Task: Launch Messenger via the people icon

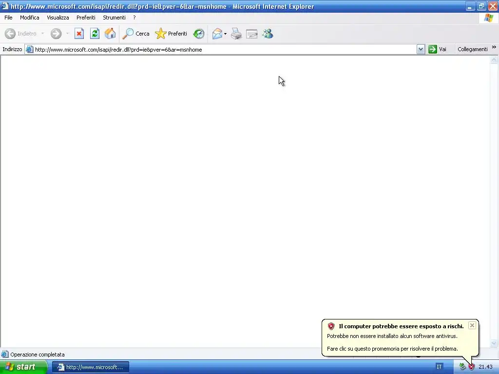Action: pyautogui.click(x=268, y=34)
